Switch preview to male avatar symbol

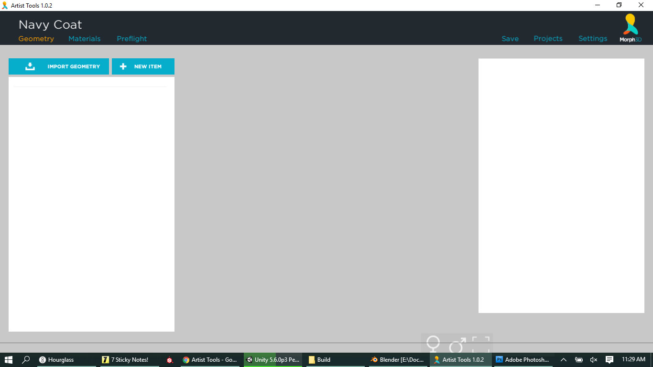tap(457, 345)
